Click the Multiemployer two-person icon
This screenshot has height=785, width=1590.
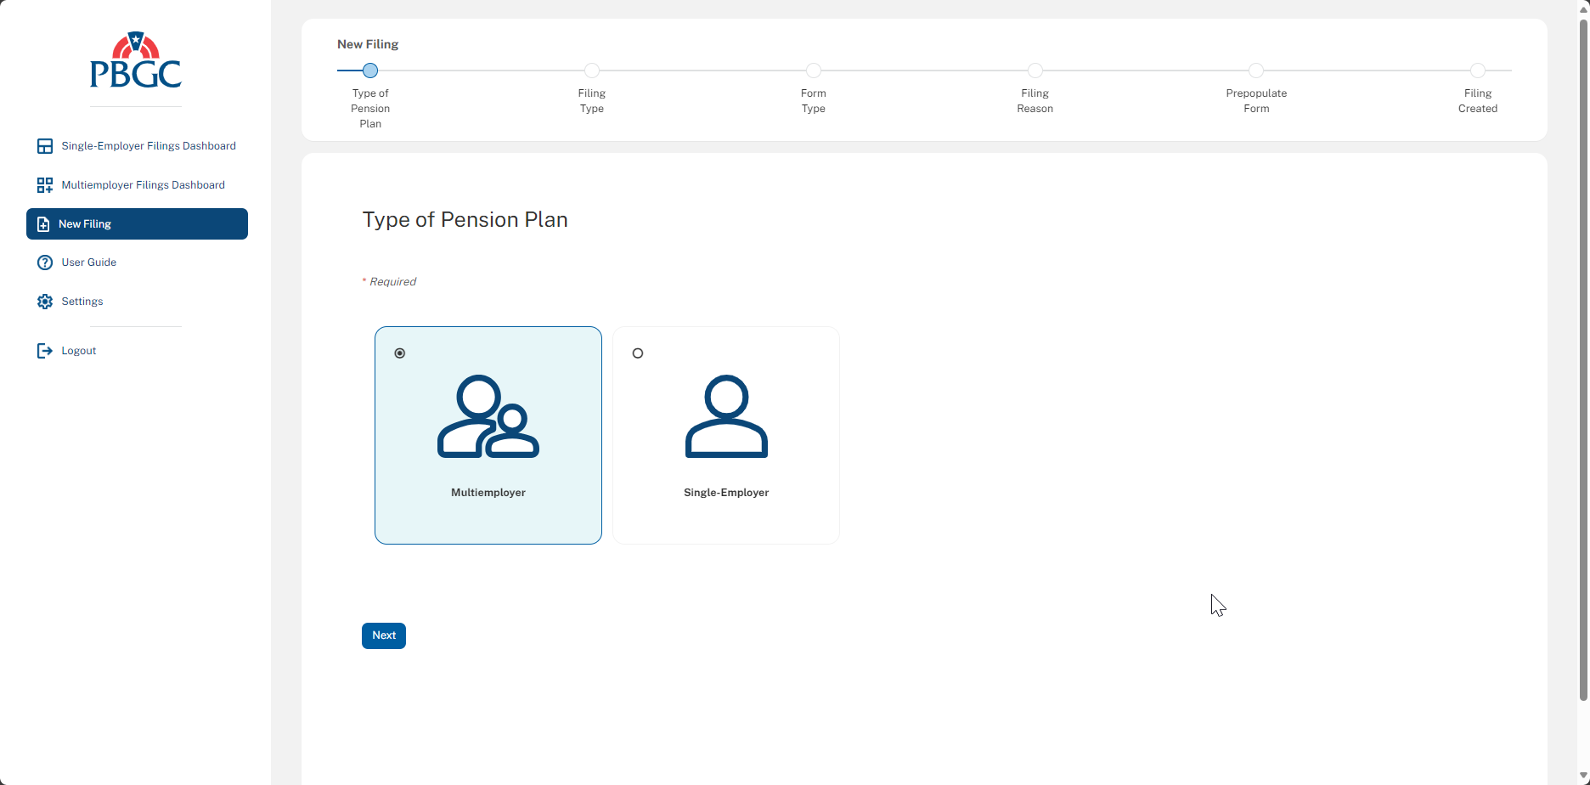(x=488, y=416)
